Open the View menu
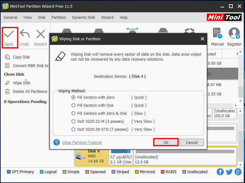 (28, 17)
